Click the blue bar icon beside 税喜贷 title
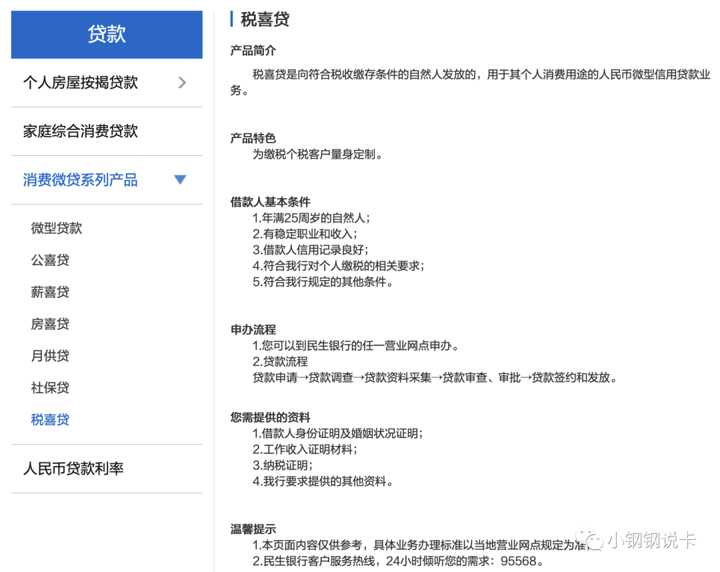This screenshot has width=720, height=572. point(232,19)
